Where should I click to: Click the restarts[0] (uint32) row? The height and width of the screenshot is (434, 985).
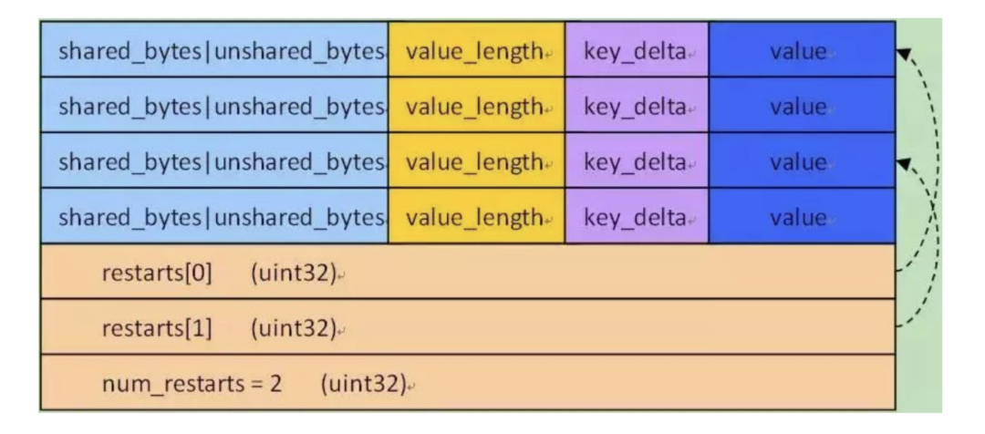468,272
